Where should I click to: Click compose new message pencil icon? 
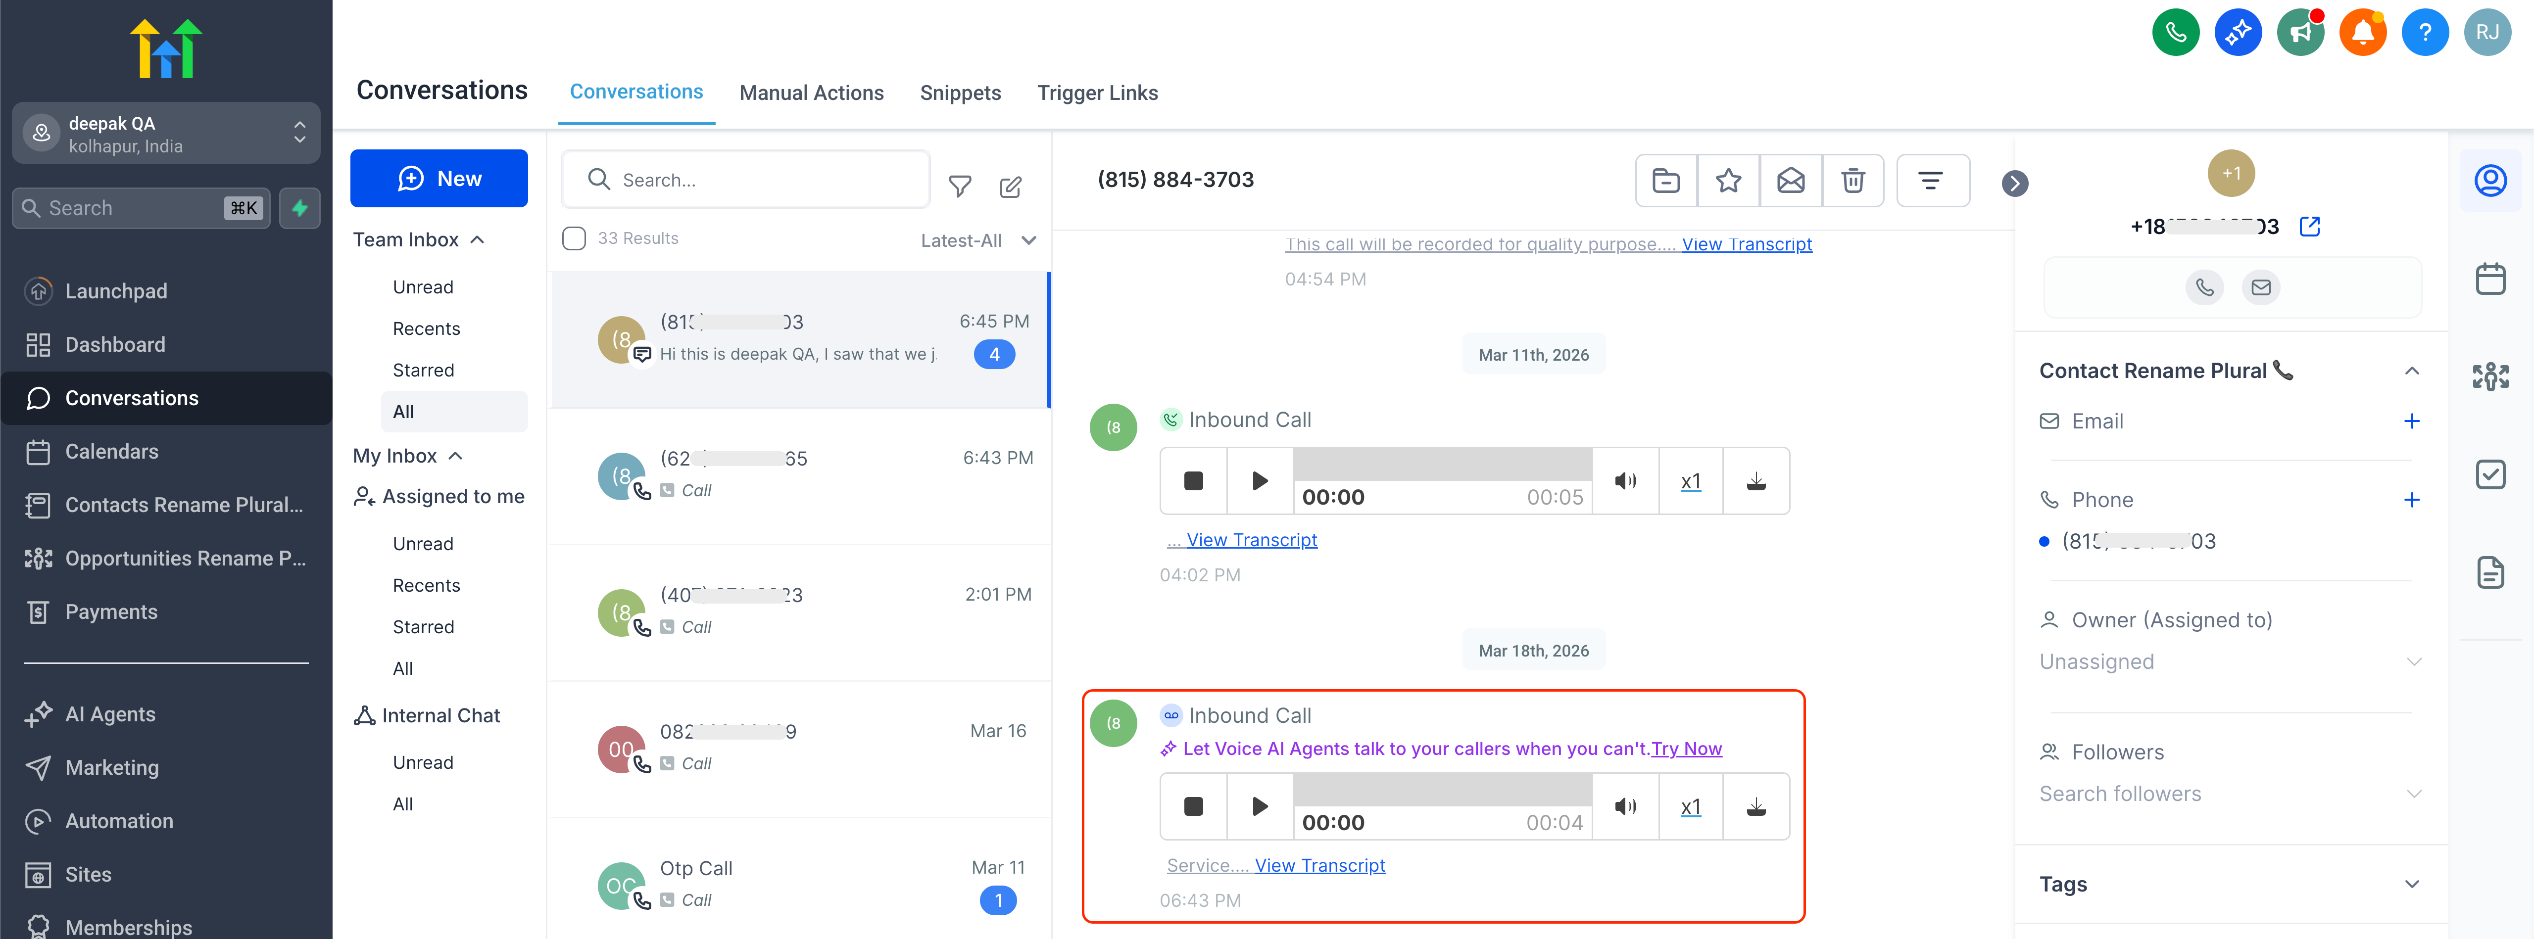1010,186
